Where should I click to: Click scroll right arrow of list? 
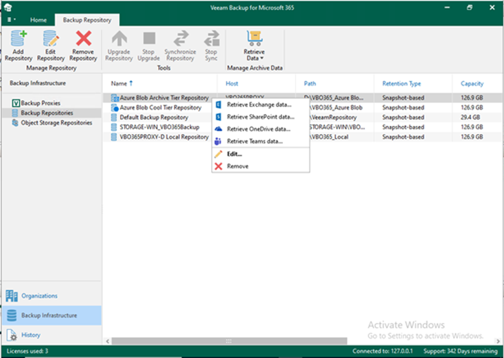(498, 341)
